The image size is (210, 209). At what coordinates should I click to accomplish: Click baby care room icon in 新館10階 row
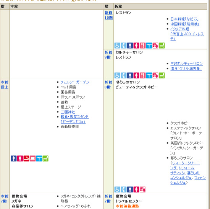point(155,46)
